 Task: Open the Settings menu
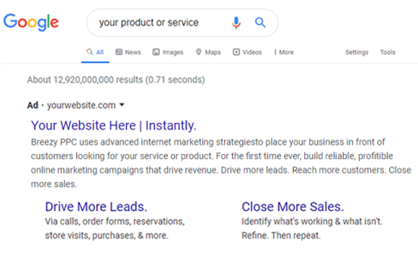pyautogui.click(x=357, y=53)
